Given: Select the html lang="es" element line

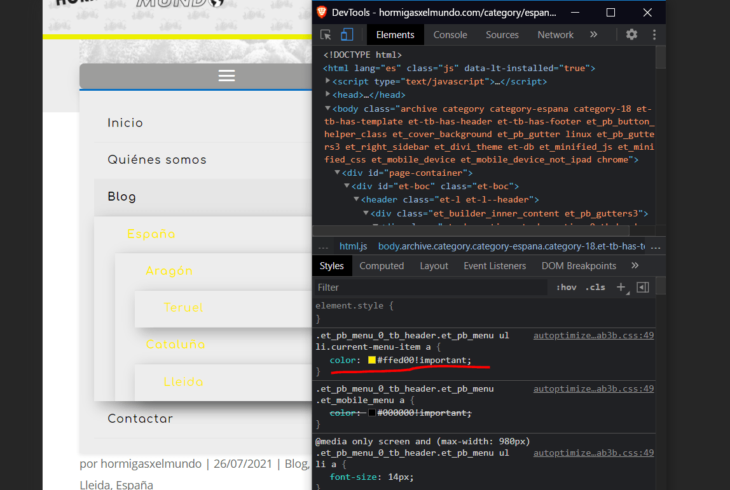Looking at the screenshot, I should (x=459, y=68).
